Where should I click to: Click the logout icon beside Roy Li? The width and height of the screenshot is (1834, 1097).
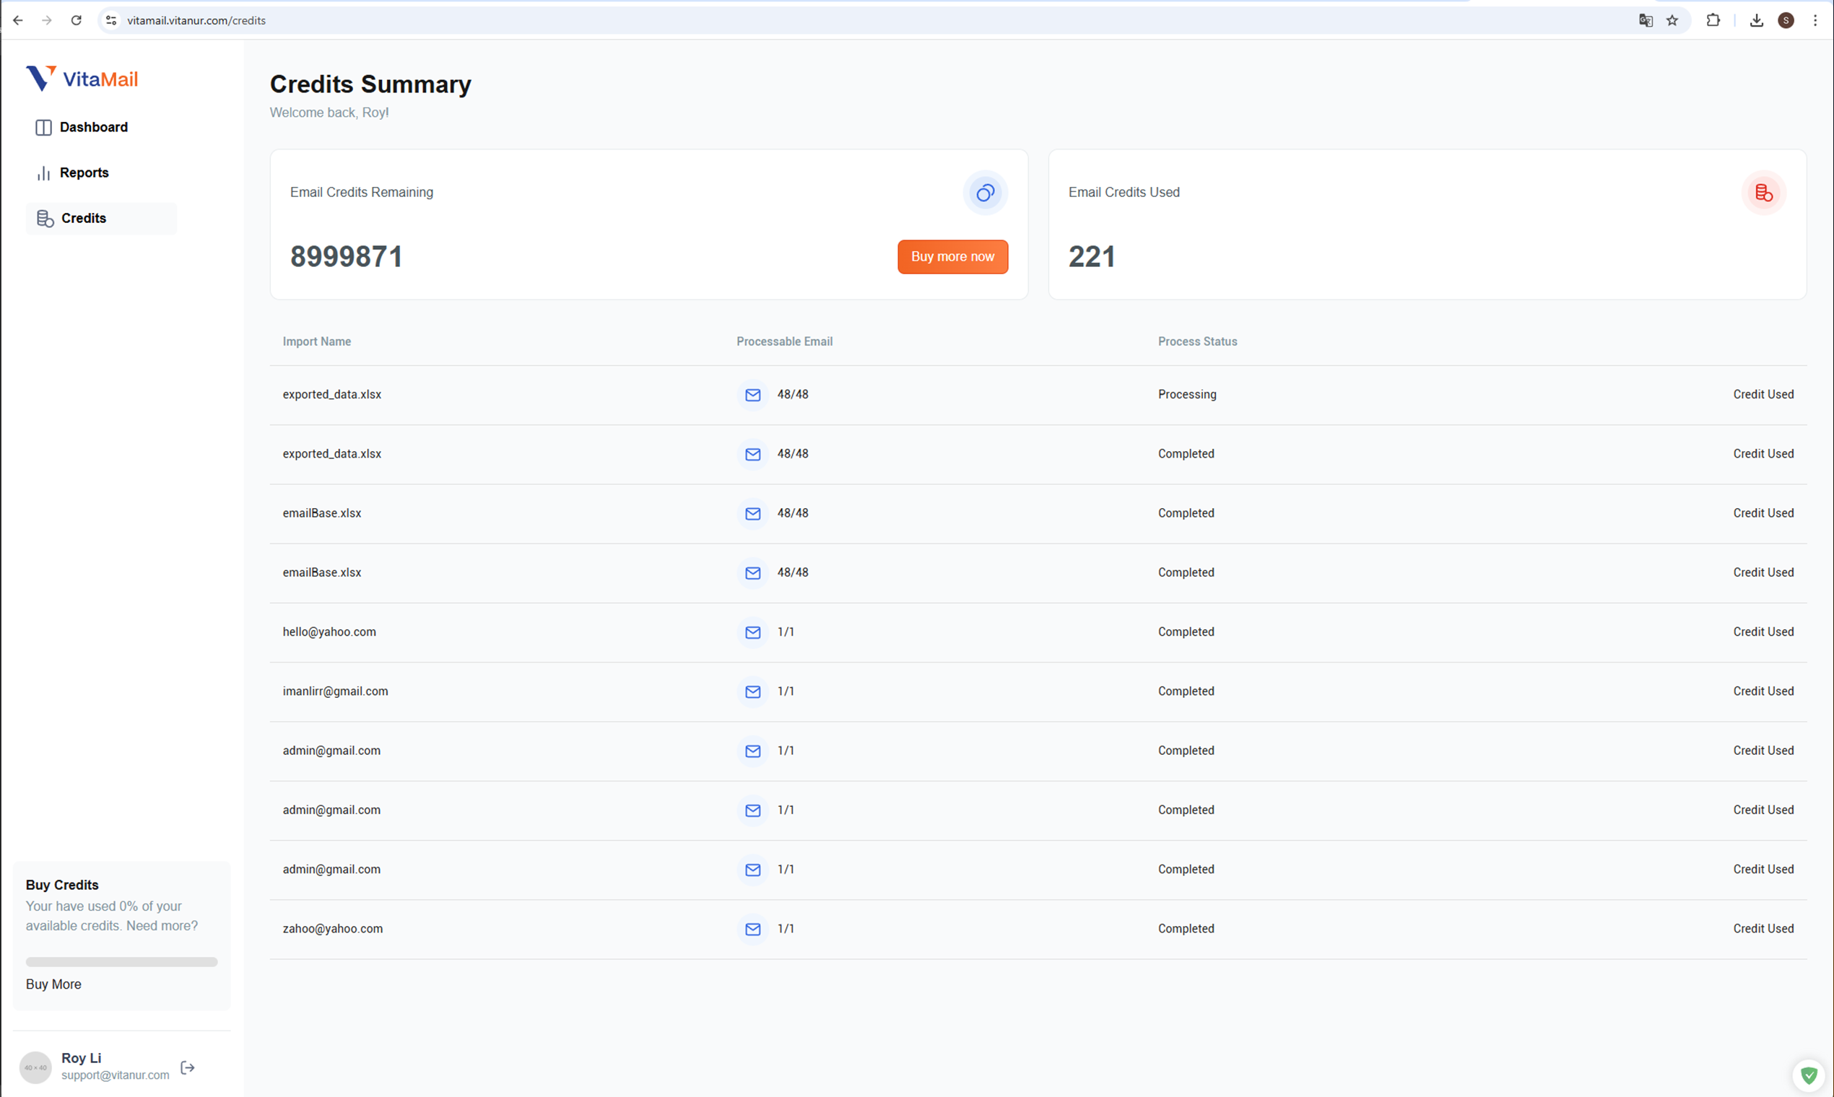(x=188, y=1067)
